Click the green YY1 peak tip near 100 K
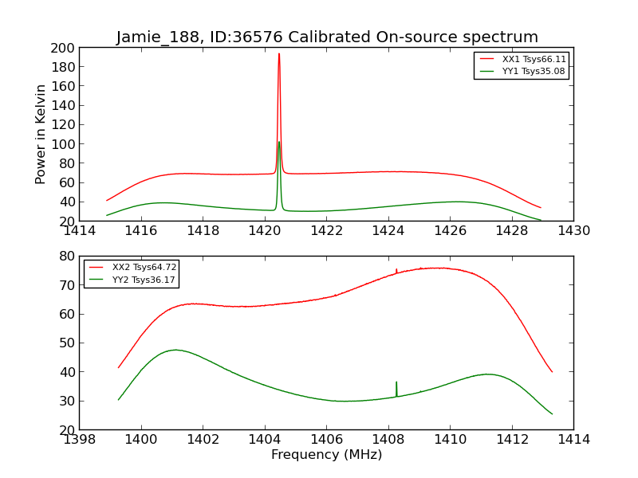Viewport: 638px width, 478px height. tap(279, 143)
